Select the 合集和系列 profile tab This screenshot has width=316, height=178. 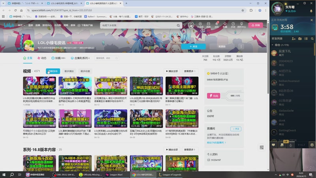[x=80, y=58]
